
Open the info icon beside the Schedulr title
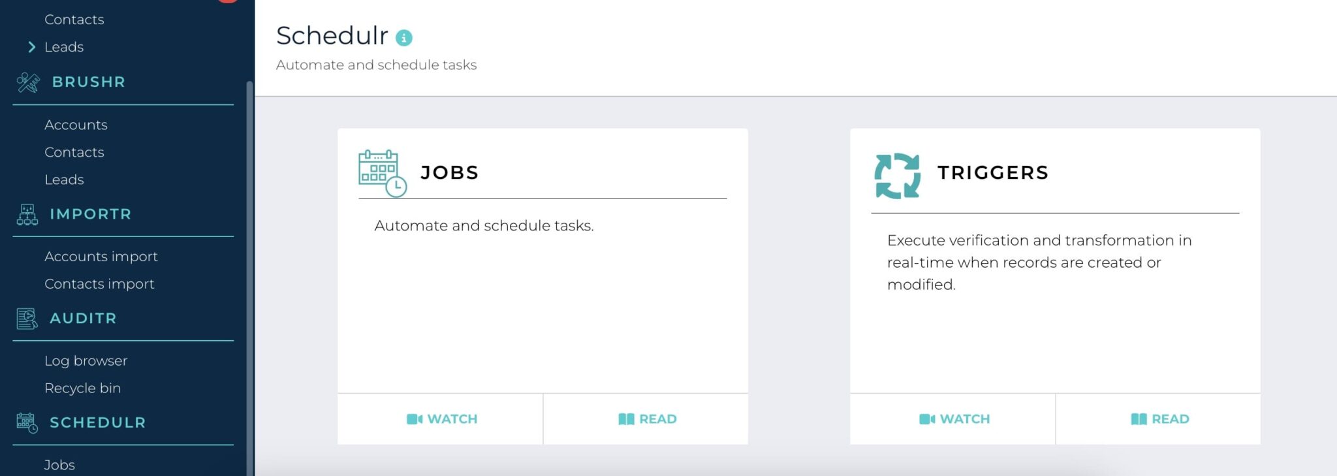(x=405, y=38)
